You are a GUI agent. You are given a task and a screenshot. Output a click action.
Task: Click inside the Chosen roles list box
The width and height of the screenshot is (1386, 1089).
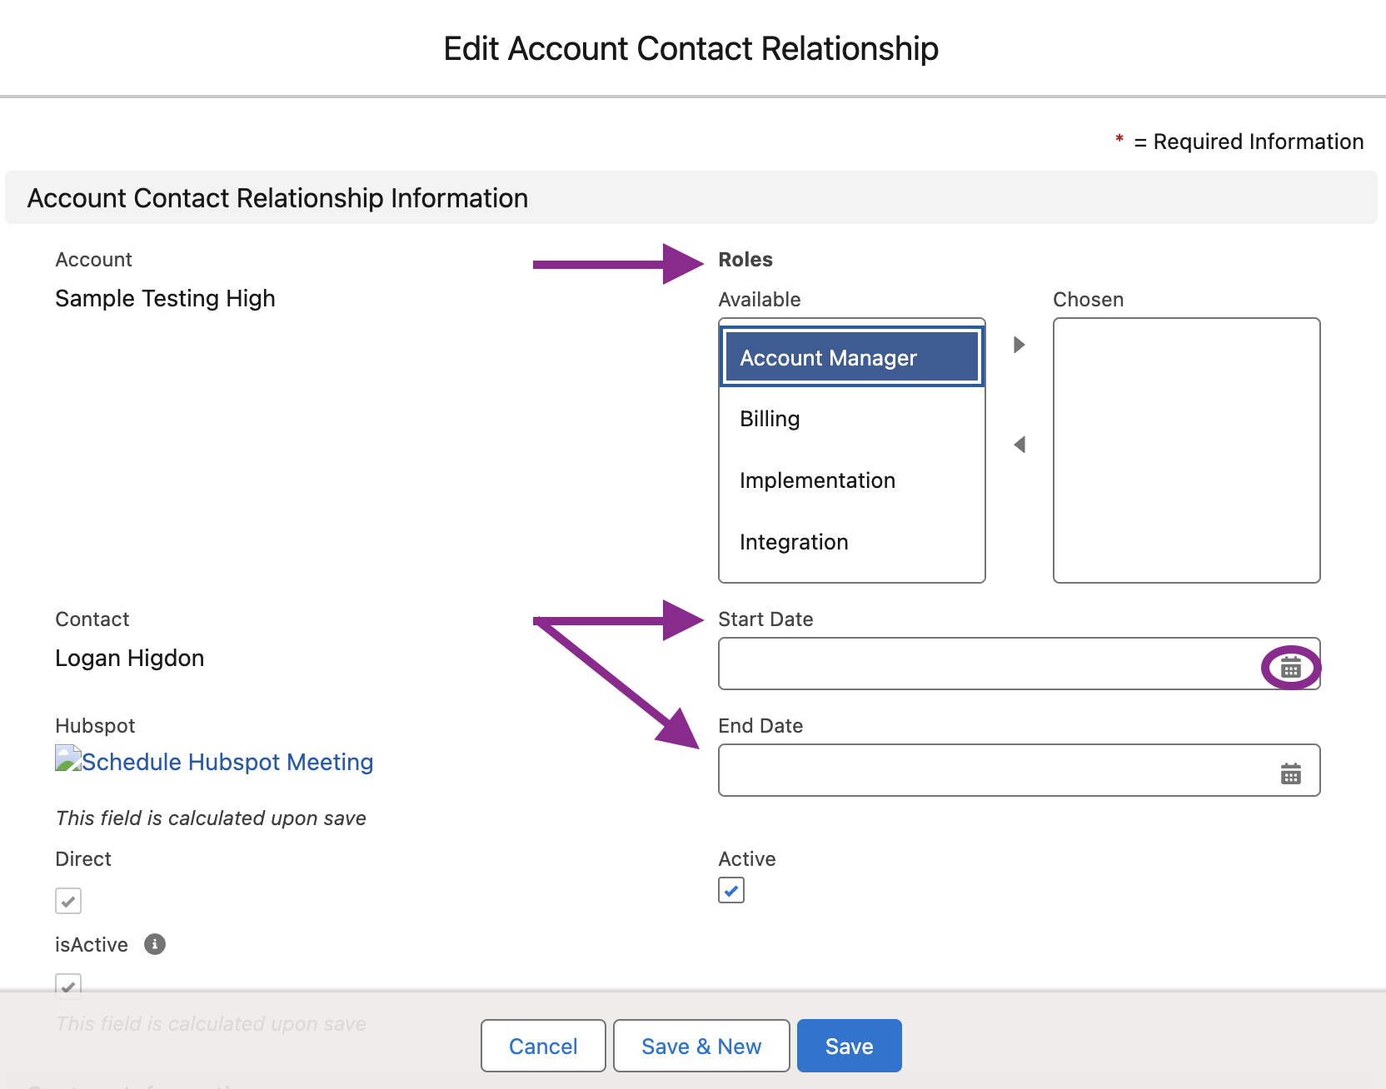1187,450
